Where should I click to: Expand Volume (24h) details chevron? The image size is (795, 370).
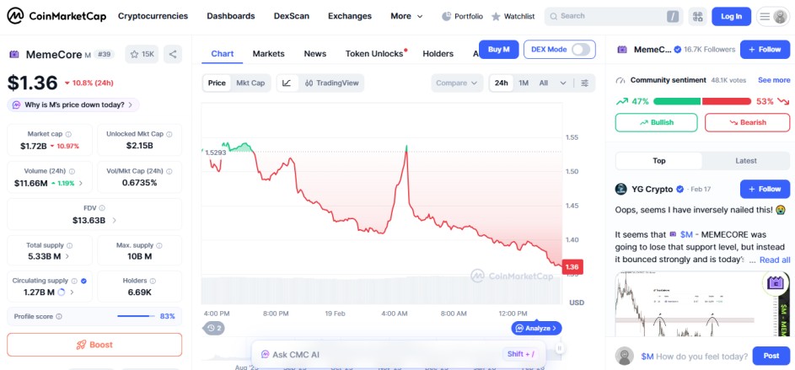pyautogui.click(x=81, y=183)
